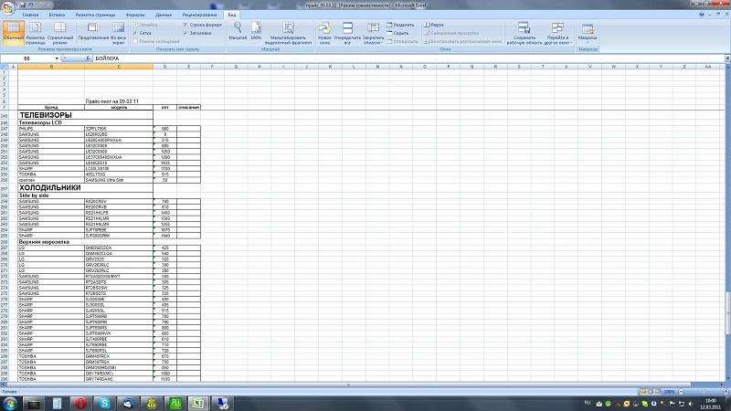
Task: Toggle Сетка gridlines checkbox
Action: point(135,33)
